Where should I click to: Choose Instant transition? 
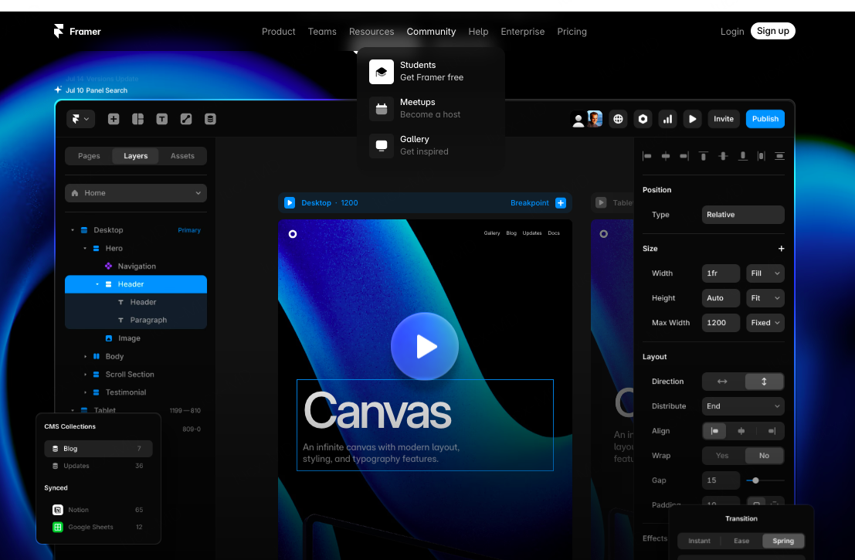coord(699,541)
